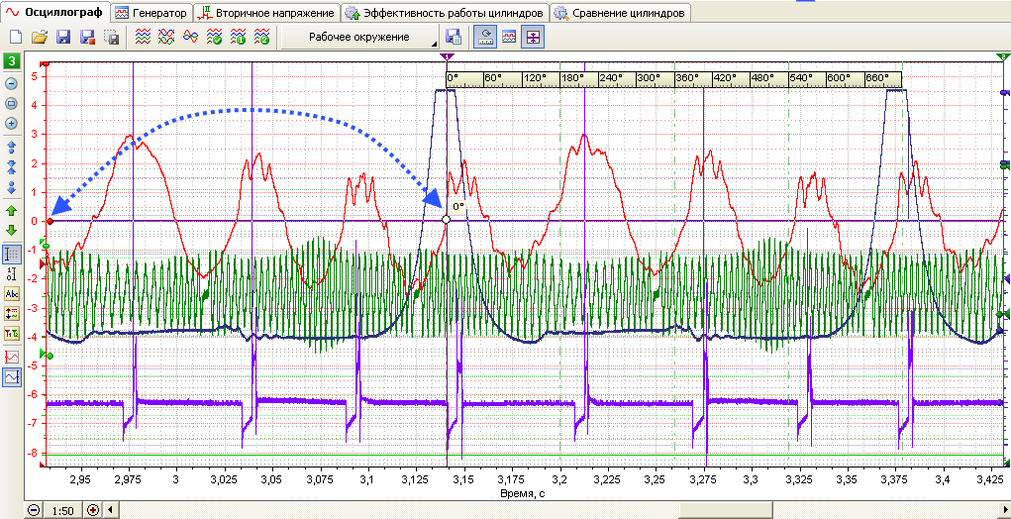Image resolution: width=1011 pixels, height=519 pixels.
Task: Toggle the angle ruler button in toolbar
Action: [485, 38]
